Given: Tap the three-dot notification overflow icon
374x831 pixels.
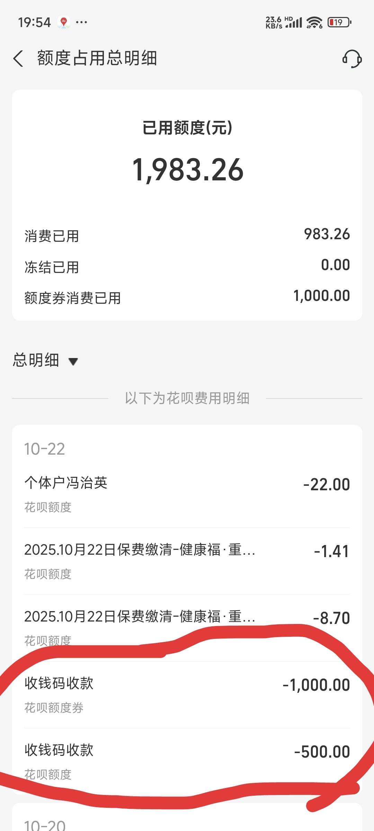Looking at the screenshot, I should [81, 23].
